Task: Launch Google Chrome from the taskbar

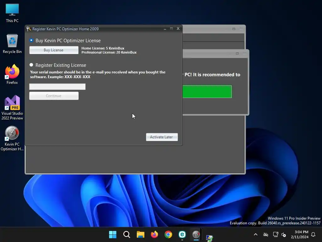Action: (168, 234)
